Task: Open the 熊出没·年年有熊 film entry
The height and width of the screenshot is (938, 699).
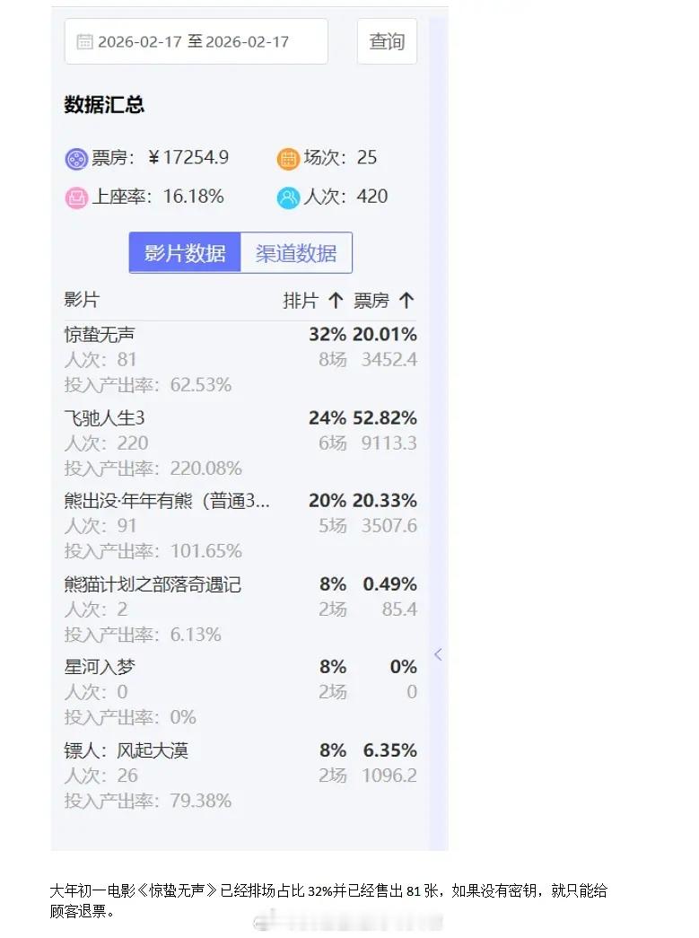Action: point(167,501)
